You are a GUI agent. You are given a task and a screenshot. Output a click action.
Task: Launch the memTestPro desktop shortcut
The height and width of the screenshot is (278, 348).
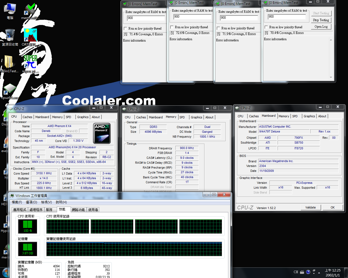tap(30, 11)
